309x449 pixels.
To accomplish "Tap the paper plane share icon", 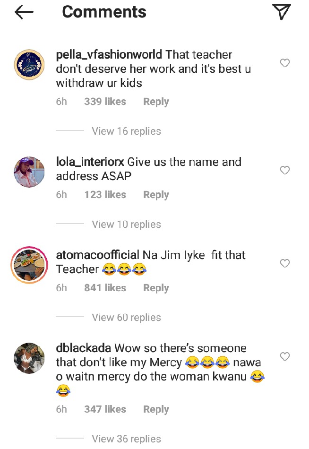I will pyautogui.click(x=282, y=11).
